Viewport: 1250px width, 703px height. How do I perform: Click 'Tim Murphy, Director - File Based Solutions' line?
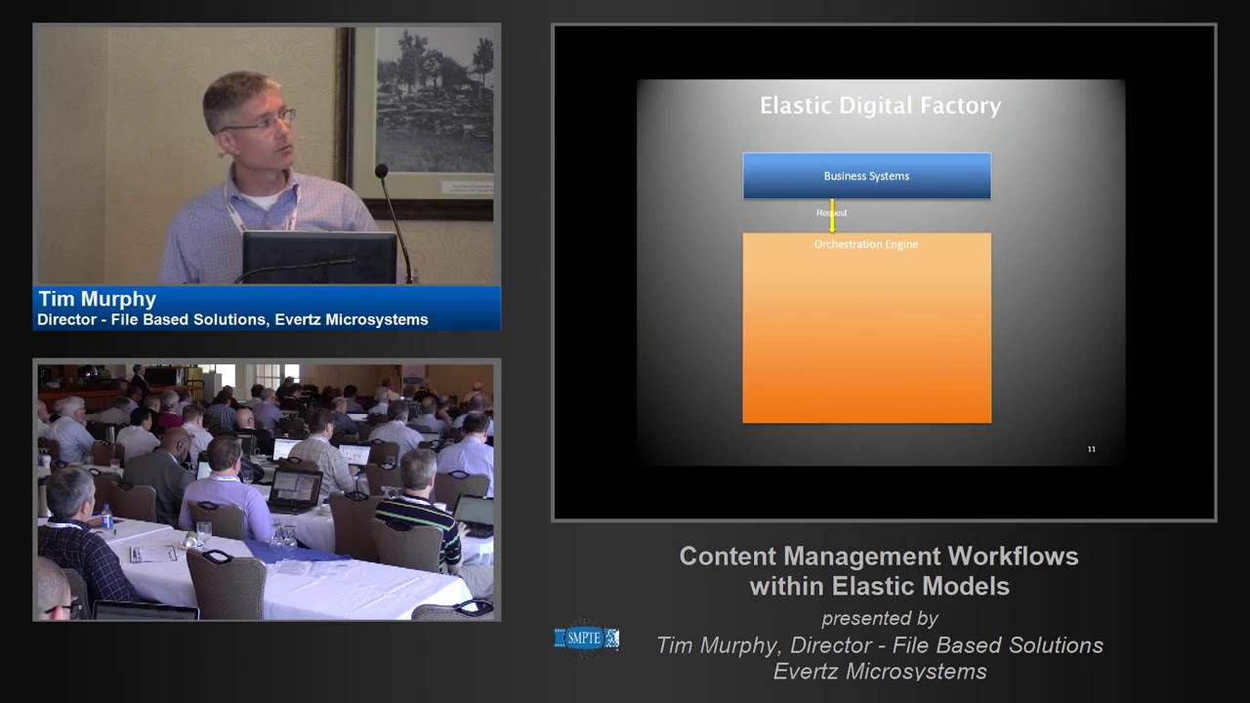point(880,645)
